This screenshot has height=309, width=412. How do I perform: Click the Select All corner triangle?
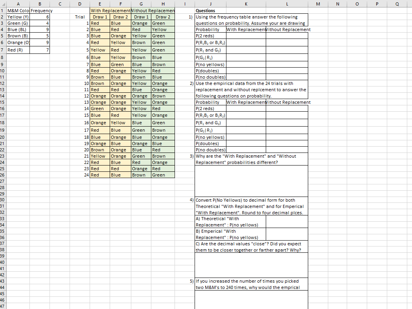pos(3,4)
